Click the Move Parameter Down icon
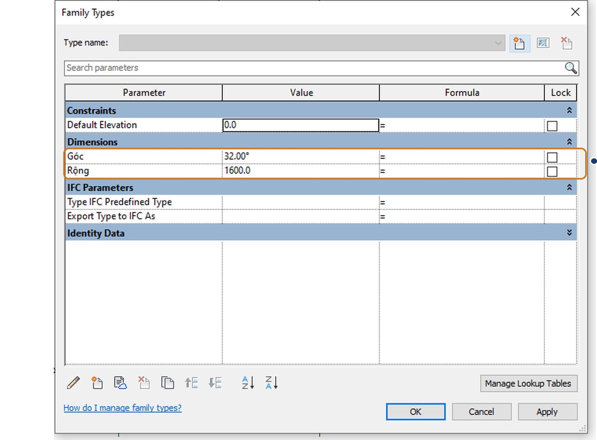 click(215, 382)
